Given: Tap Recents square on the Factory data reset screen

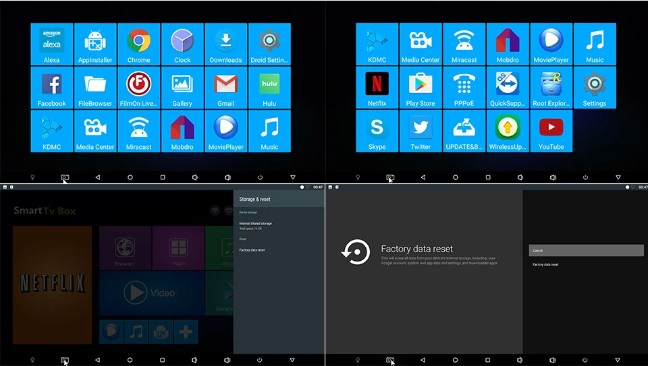Looking at the screenshot, I should tap(487, 360).
